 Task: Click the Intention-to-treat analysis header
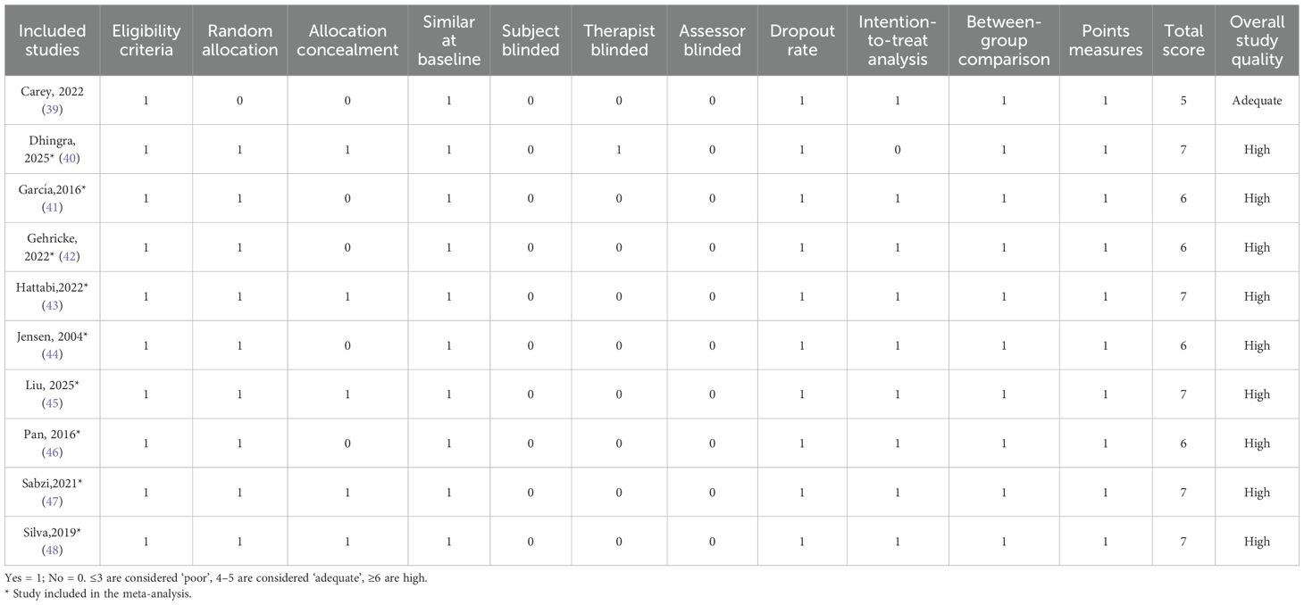click(898, 40)
